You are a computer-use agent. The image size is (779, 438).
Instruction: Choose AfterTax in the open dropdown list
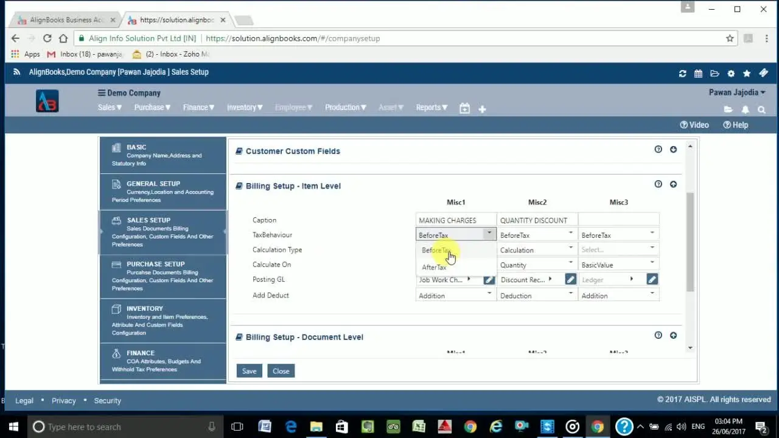point(456,267)
